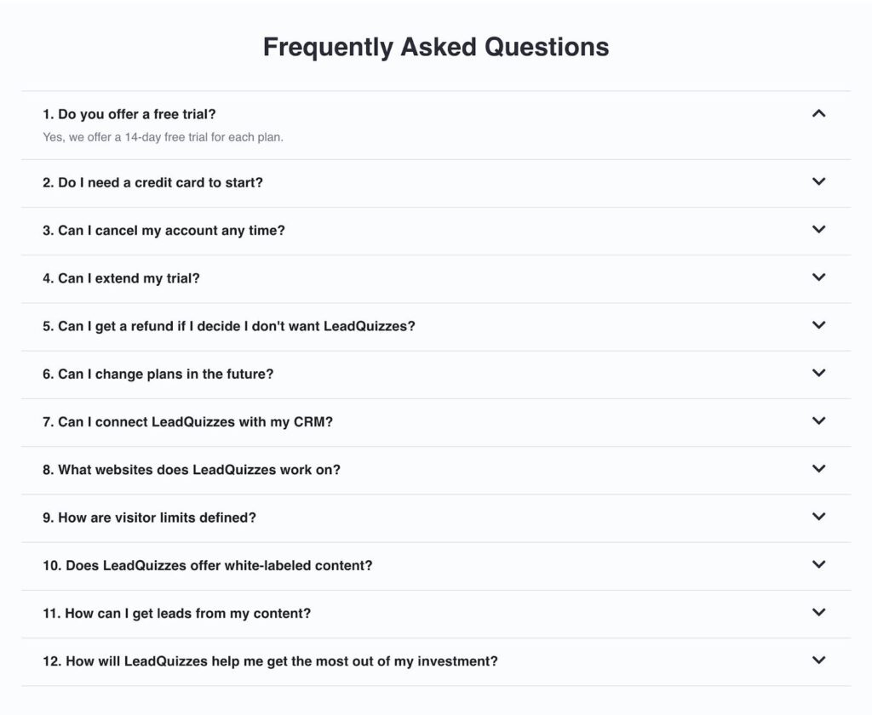872x715 pixels.
Task: Click the LeadQuizzes refund question text
Action: point(229,326)
